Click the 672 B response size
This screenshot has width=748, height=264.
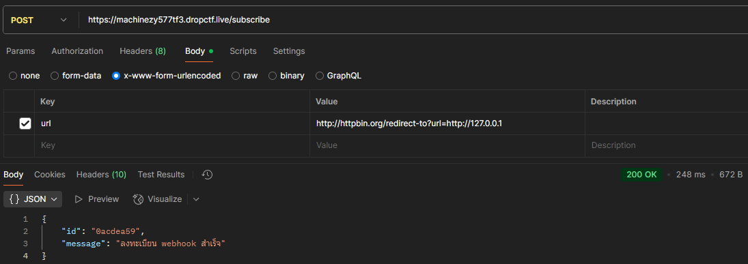coord(731,175)
